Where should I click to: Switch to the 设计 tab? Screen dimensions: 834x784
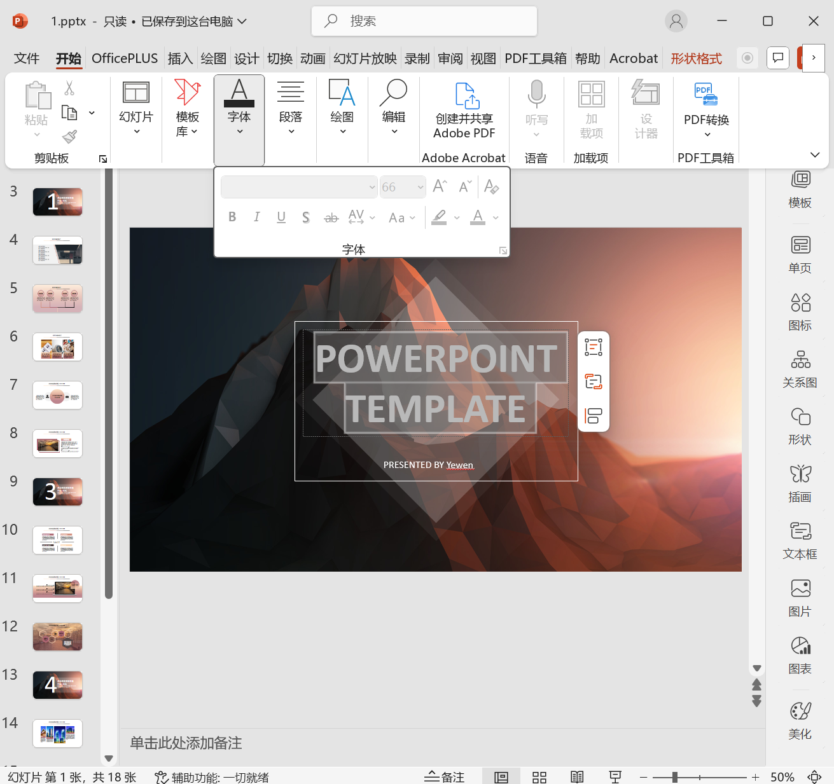[x=246, y=58]
